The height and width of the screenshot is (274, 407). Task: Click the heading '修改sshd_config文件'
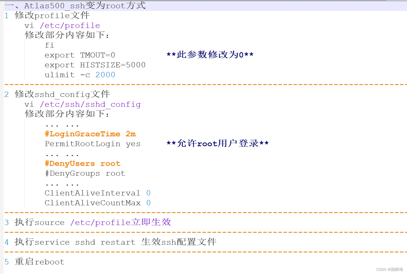62,94
